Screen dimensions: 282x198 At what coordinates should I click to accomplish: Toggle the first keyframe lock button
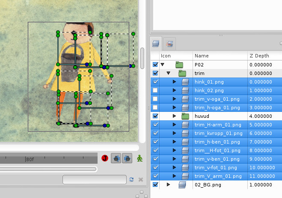pyautogui.click(x=116, y=159)
